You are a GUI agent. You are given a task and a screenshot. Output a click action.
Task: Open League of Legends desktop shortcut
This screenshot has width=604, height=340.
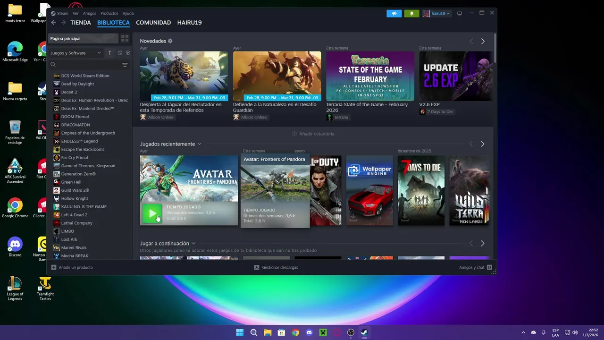[x=15, y=289]
